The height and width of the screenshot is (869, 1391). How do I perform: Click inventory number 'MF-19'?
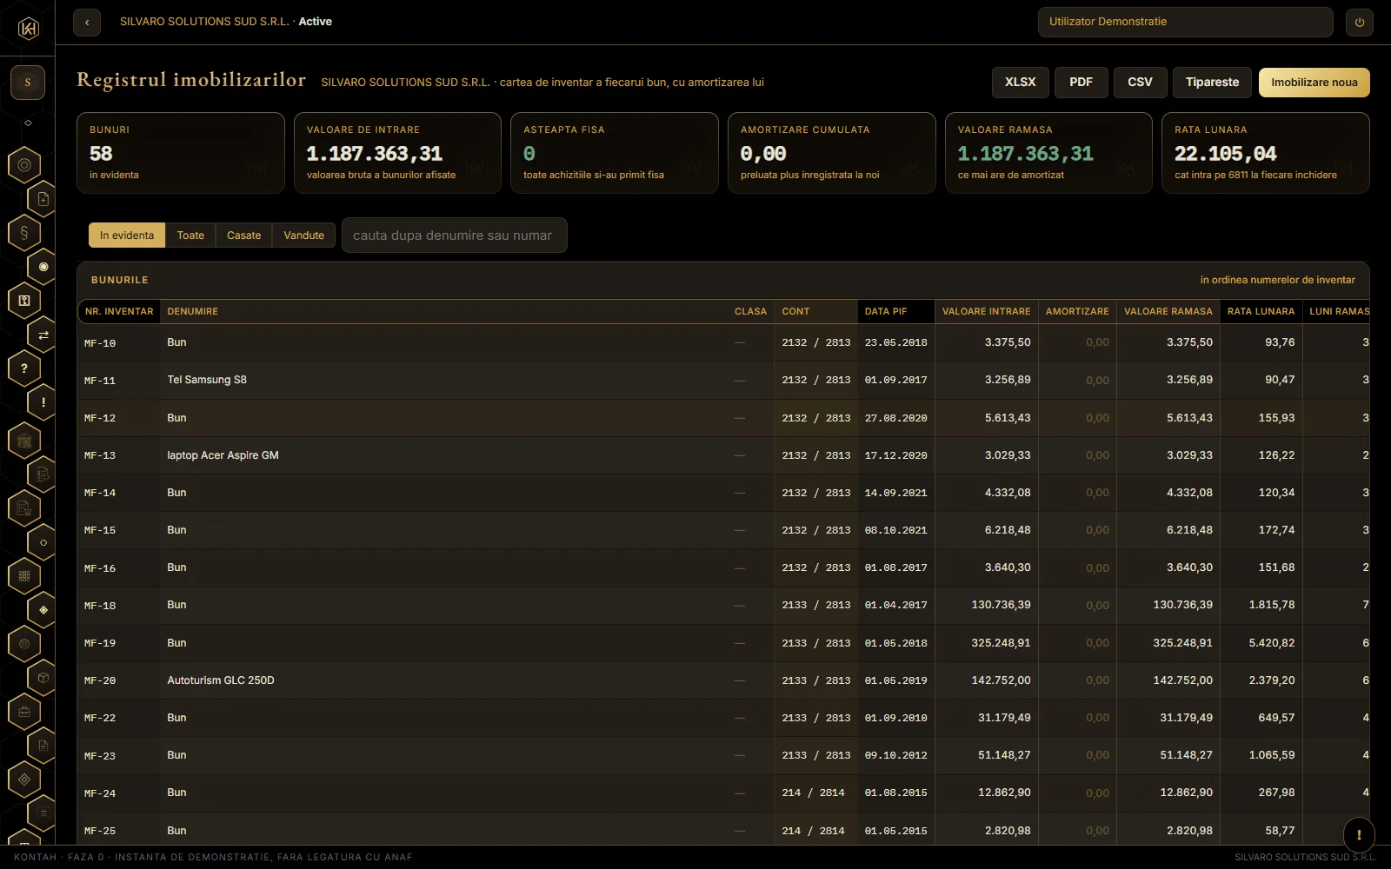[100, 643]
